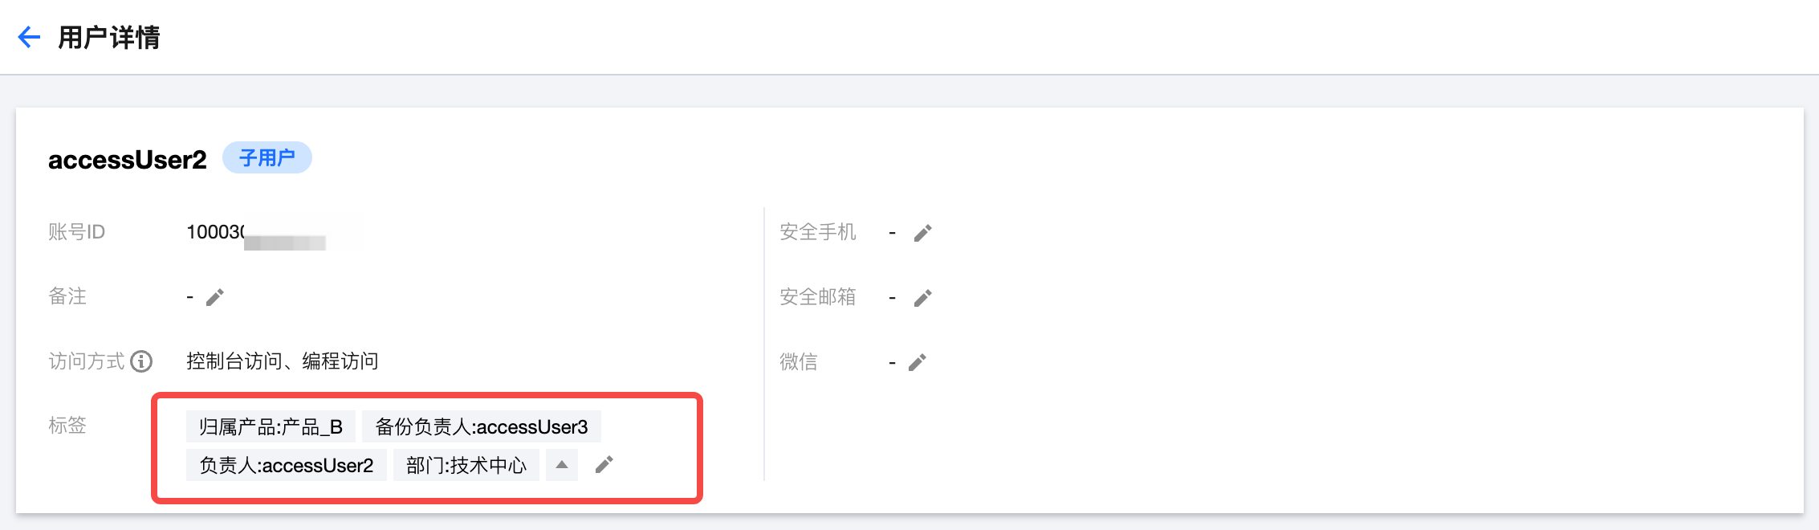1819x530 pixels.
Task: Edit 安全邮箱 using its pencil icon
Action: (923, 298)
